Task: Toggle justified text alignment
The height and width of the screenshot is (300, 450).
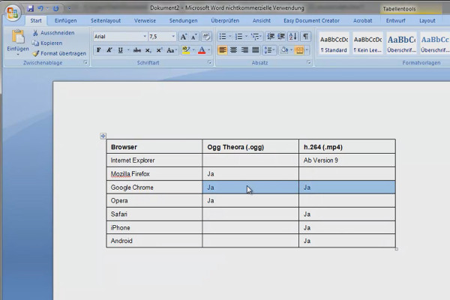Action: pyautogui.click(x=256, y=50)
